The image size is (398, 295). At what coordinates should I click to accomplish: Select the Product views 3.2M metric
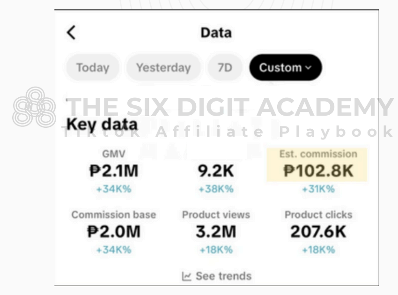pos(216,231)
